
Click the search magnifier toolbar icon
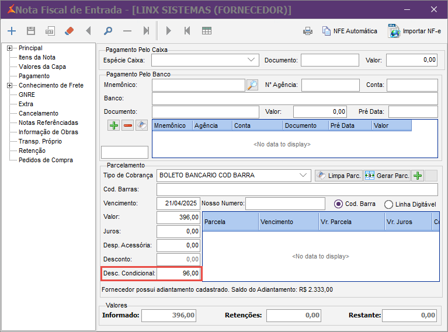[x=107, y=31]
